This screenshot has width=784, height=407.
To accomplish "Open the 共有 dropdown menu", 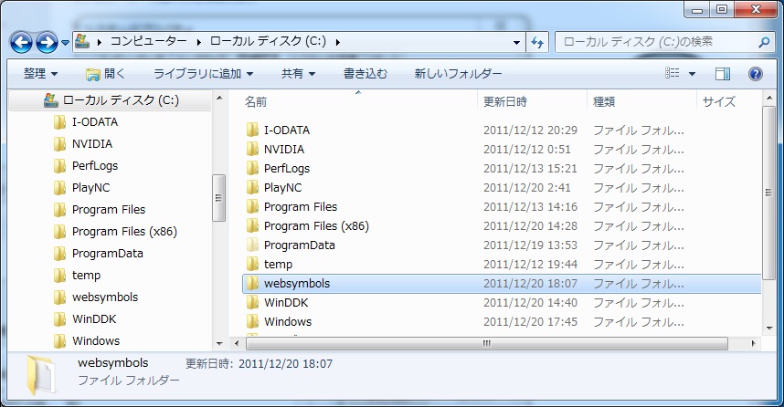I will (x=298, y=74).
